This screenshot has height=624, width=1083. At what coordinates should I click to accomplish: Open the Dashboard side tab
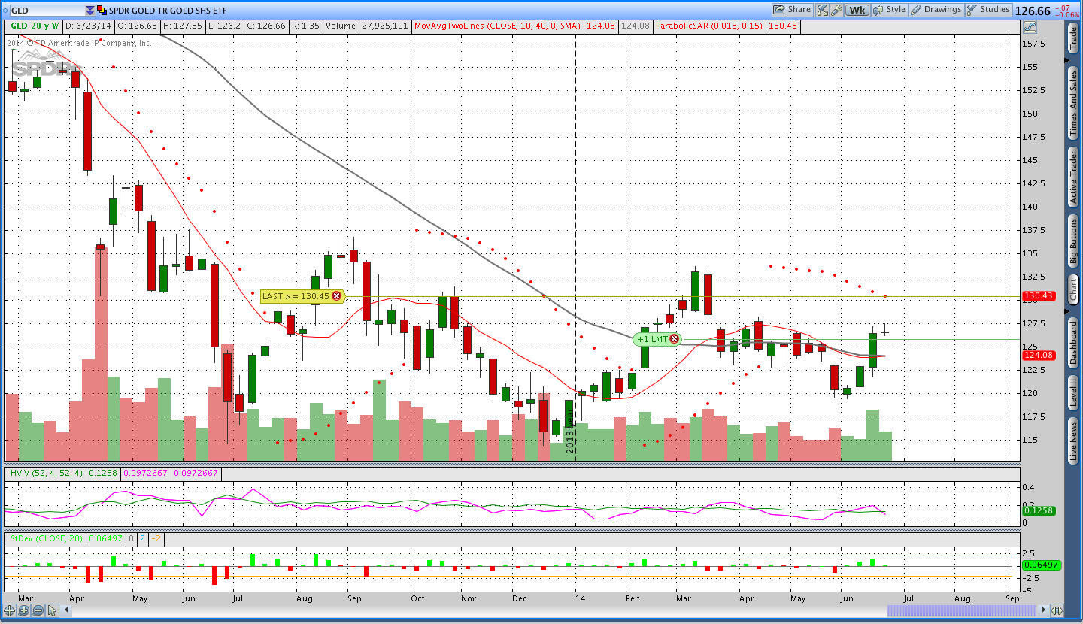click(x=1073, y=342)
